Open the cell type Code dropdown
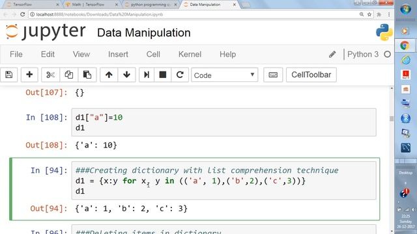The image size is (417, 234). click(x=224, y=75)
